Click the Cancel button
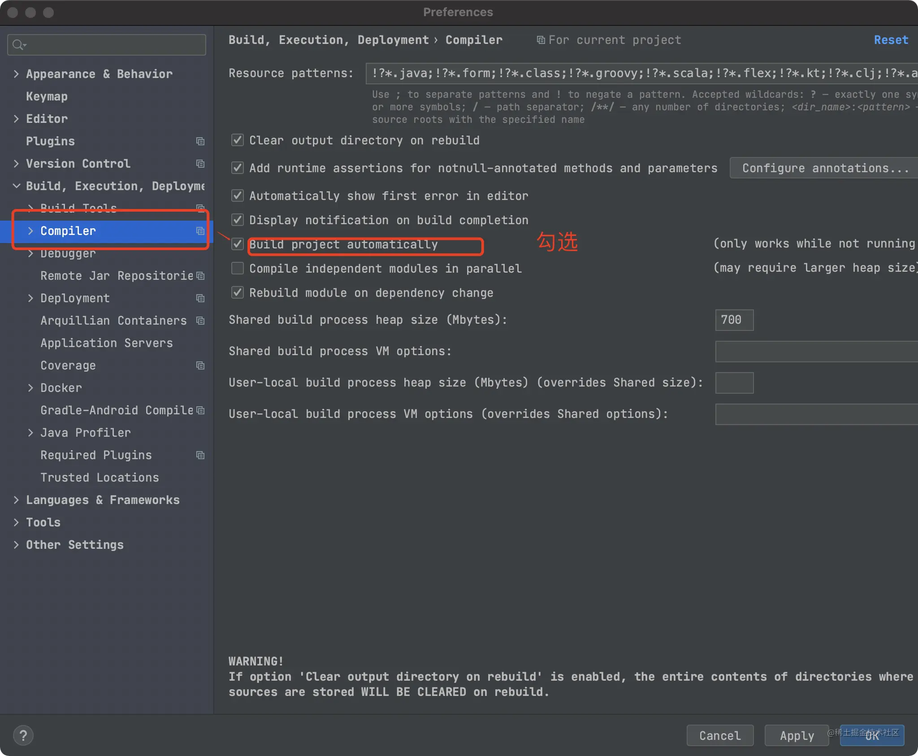The height and width of the screenshot is (756, 918). pyautogui.click(x=720, y=735)
